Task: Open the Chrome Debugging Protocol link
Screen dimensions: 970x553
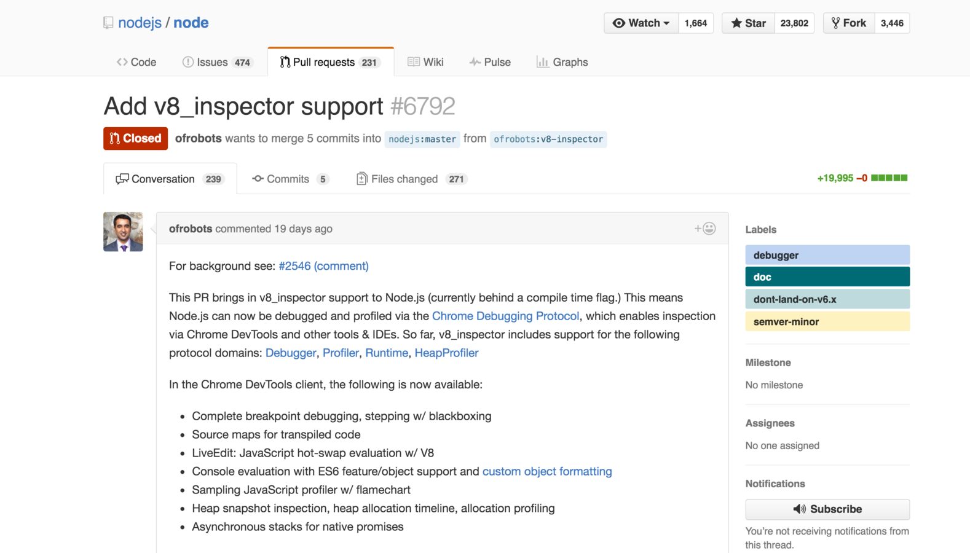Action: click(505, 316)
